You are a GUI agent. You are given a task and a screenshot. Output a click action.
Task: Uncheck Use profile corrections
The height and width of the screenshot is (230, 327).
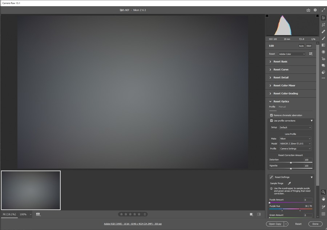click(x=271, y=121)
